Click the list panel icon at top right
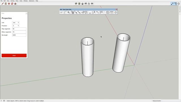The image size is (181, 102). pos(175,4)
